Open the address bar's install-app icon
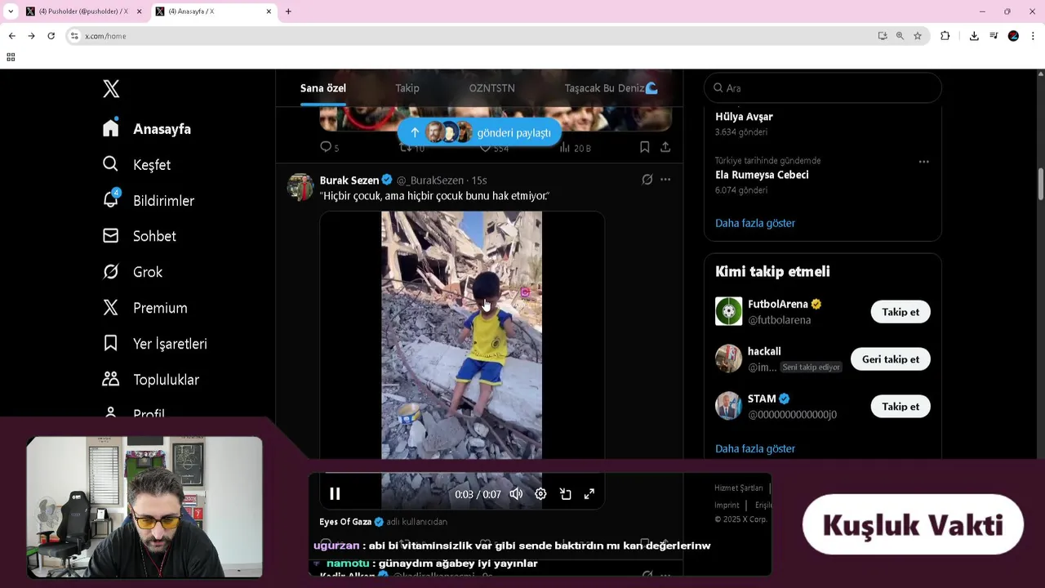 pos(883,36)
